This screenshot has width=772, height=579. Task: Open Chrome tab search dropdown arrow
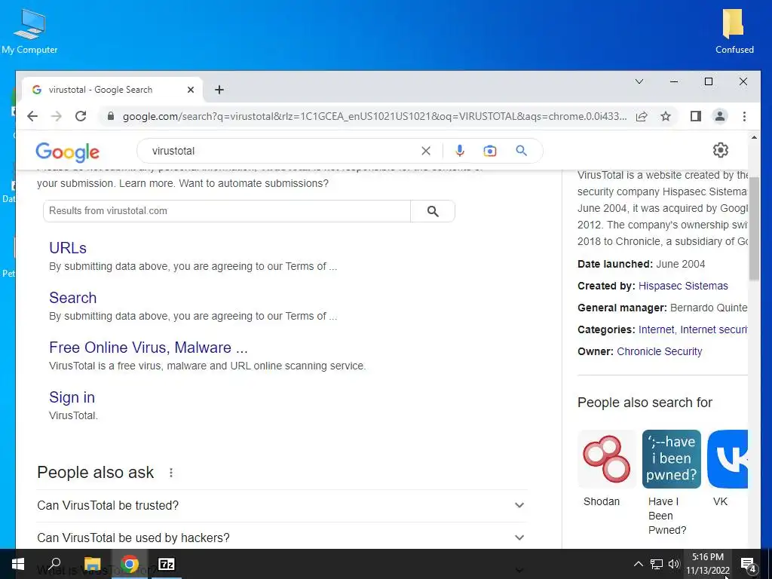tap(639, 81)
